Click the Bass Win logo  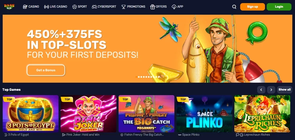coord(9,7)
